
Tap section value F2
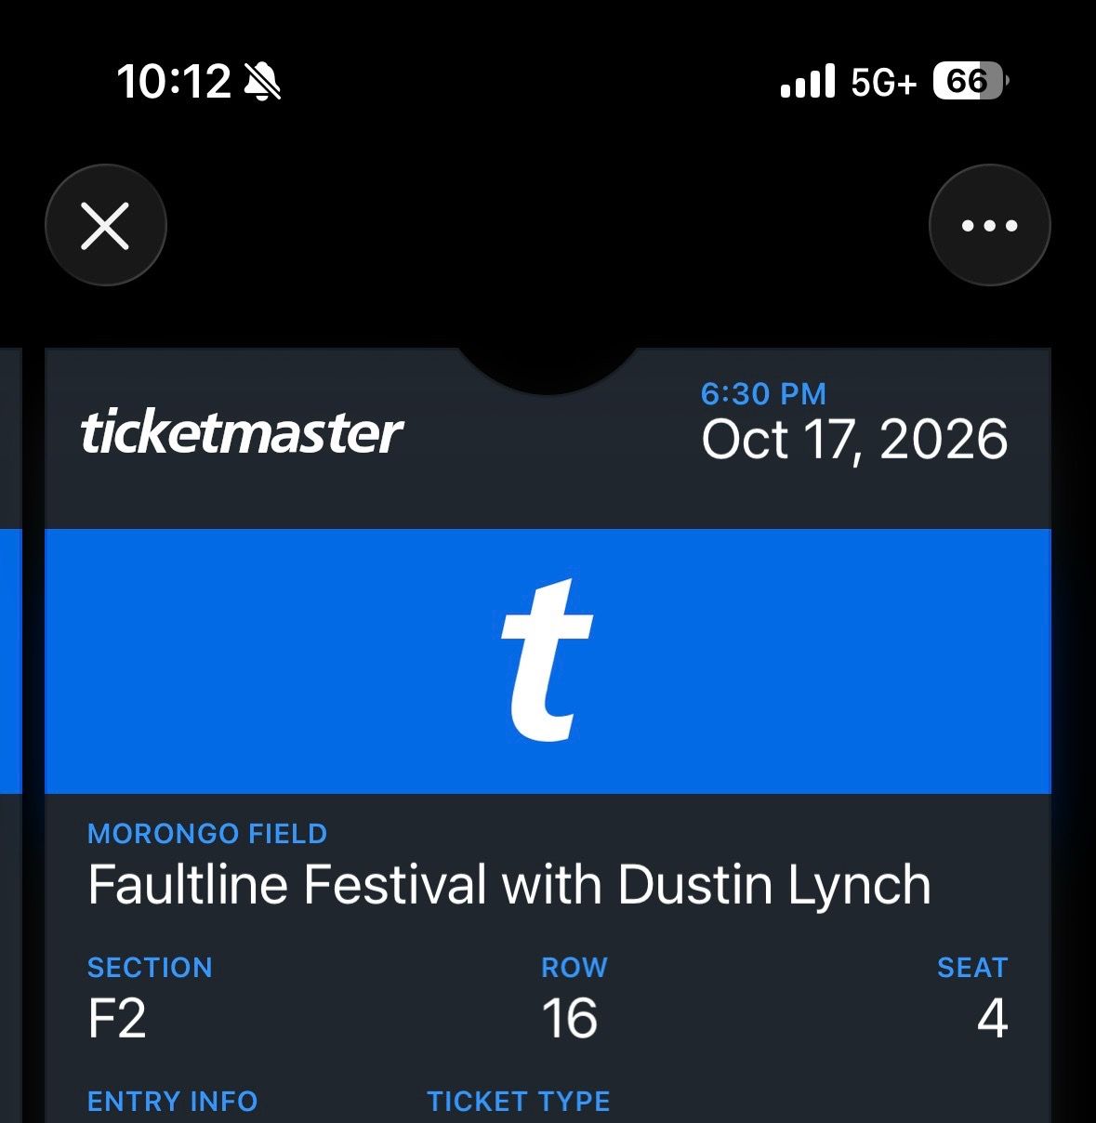point(117,1019)
